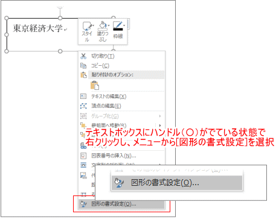Click the alt text picture icon
Viewport: 276px width, 219px height.
coord(83,175)
